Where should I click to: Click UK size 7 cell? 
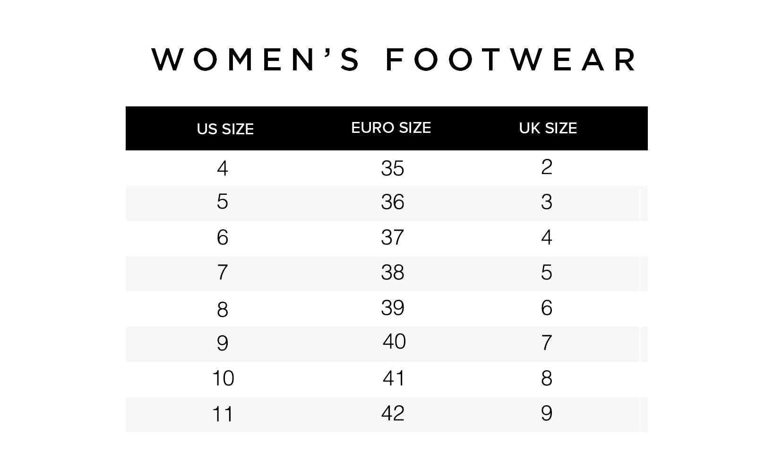coord(547,343)
